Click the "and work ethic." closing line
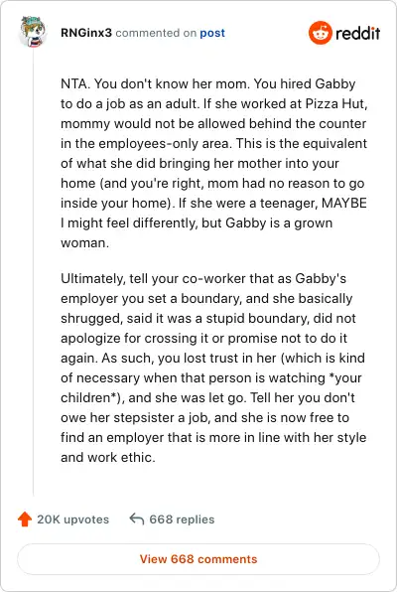Image resolution: width=397 pixels, height=592 pixels. tap(108, 458)
